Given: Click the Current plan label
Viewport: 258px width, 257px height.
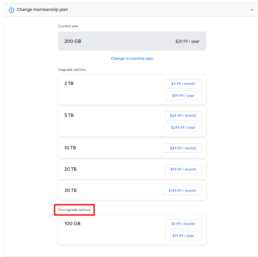Looking at the screenshot, I should click(68, 26).
